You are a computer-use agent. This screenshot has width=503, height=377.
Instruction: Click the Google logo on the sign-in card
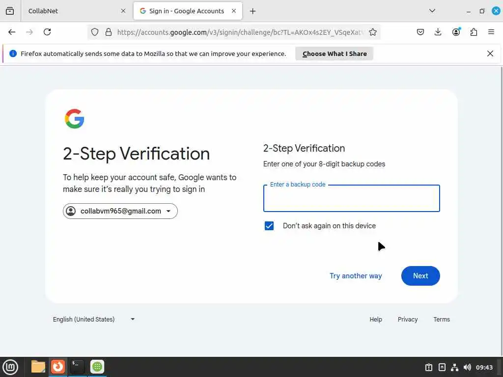(x=75, y=119)
